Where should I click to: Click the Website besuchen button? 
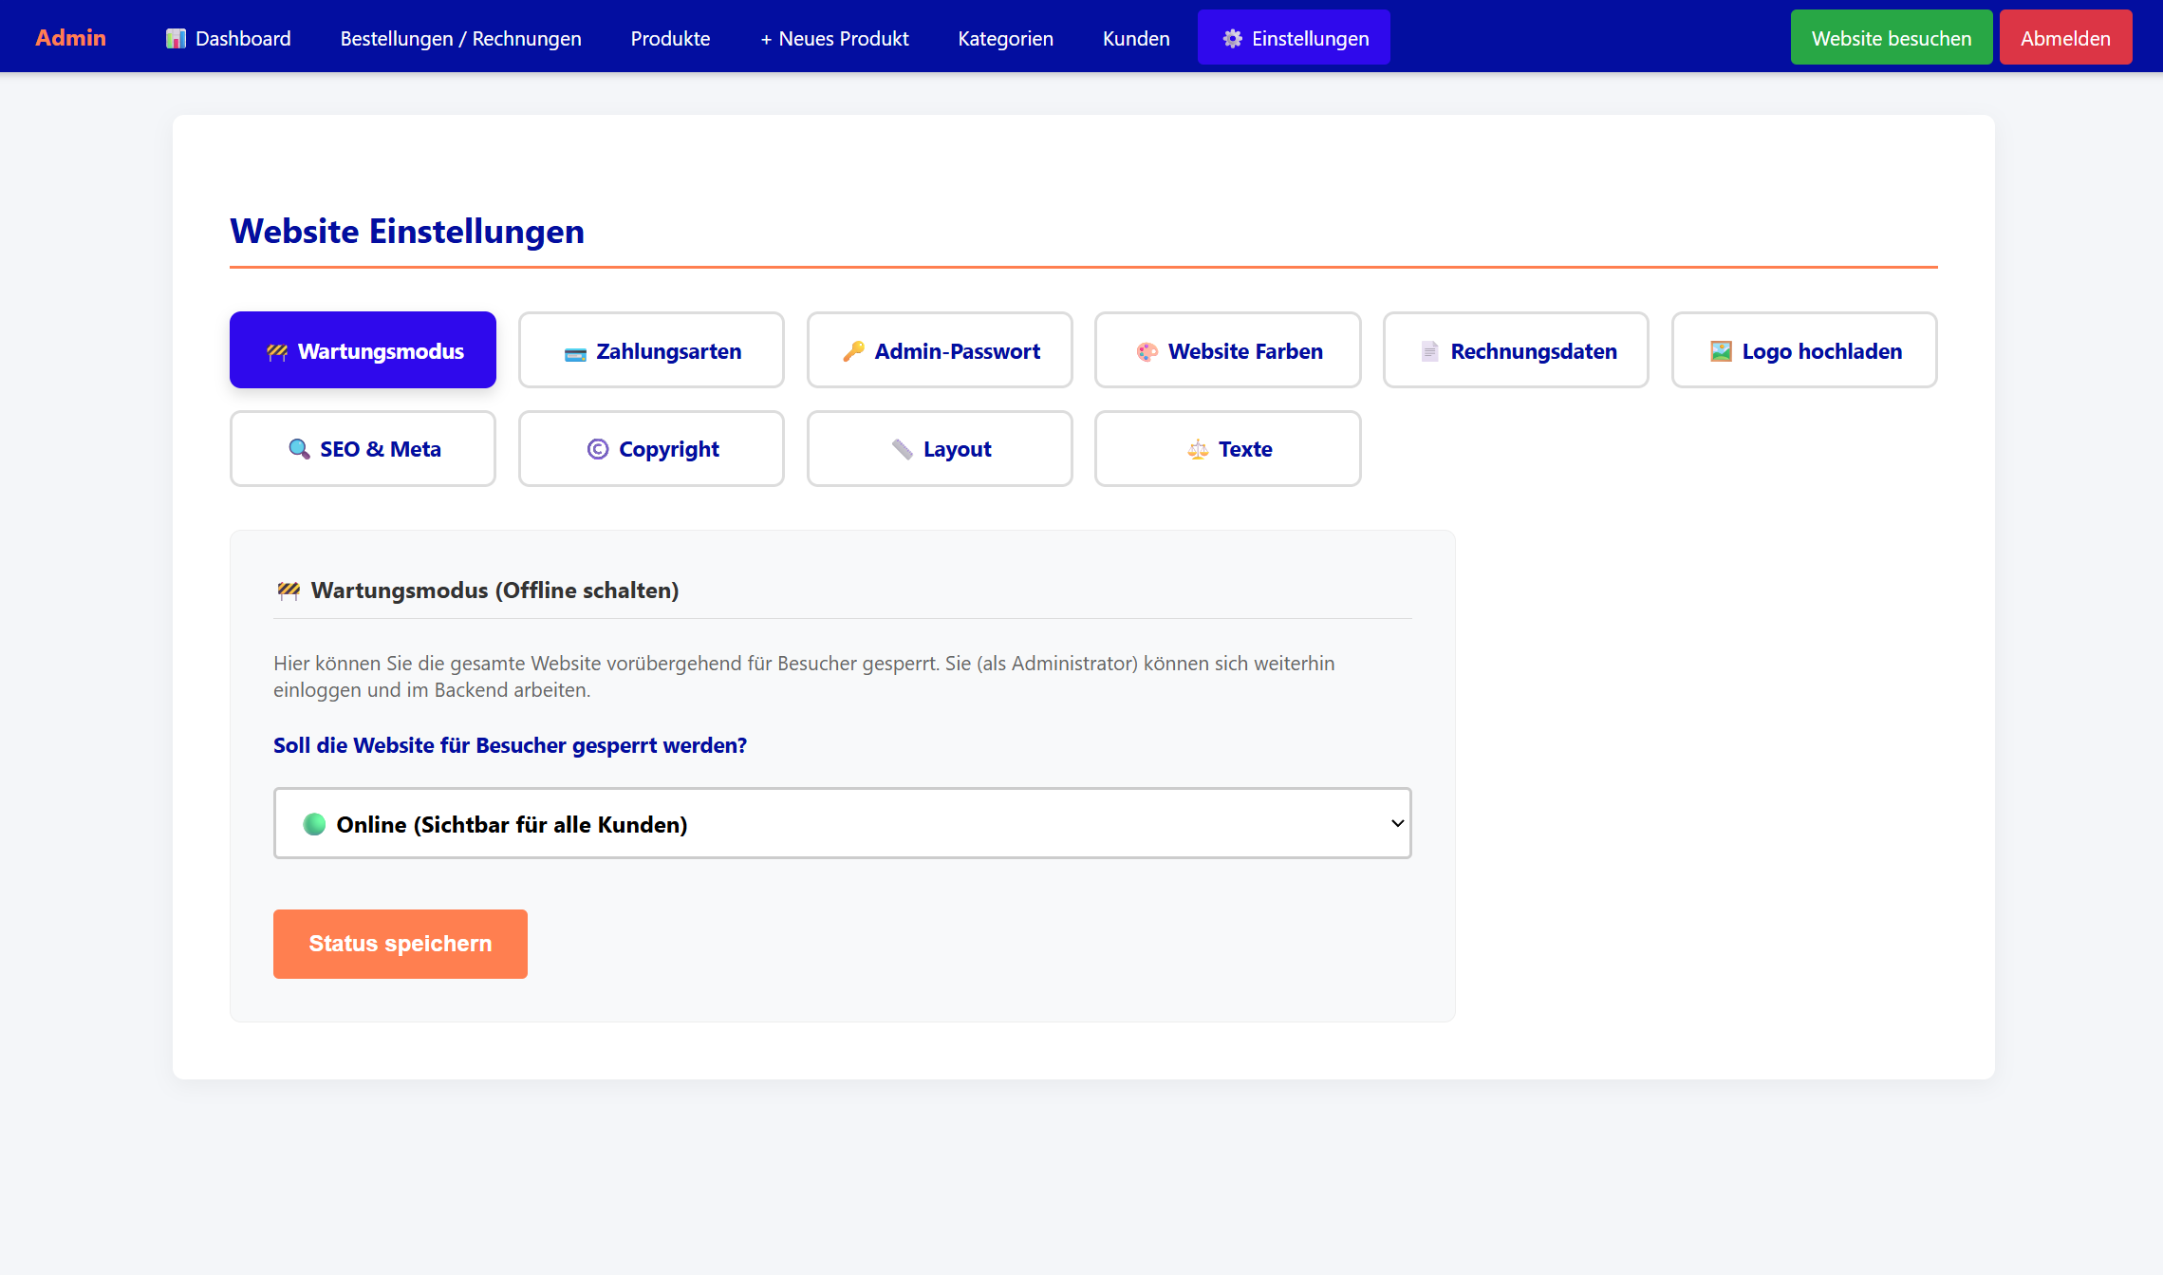1891,37
